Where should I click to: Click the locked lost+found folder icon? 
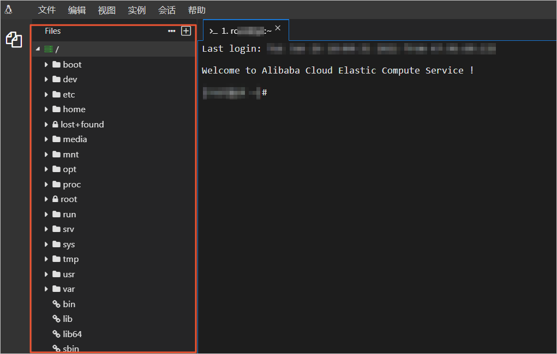tap(55, 124)
